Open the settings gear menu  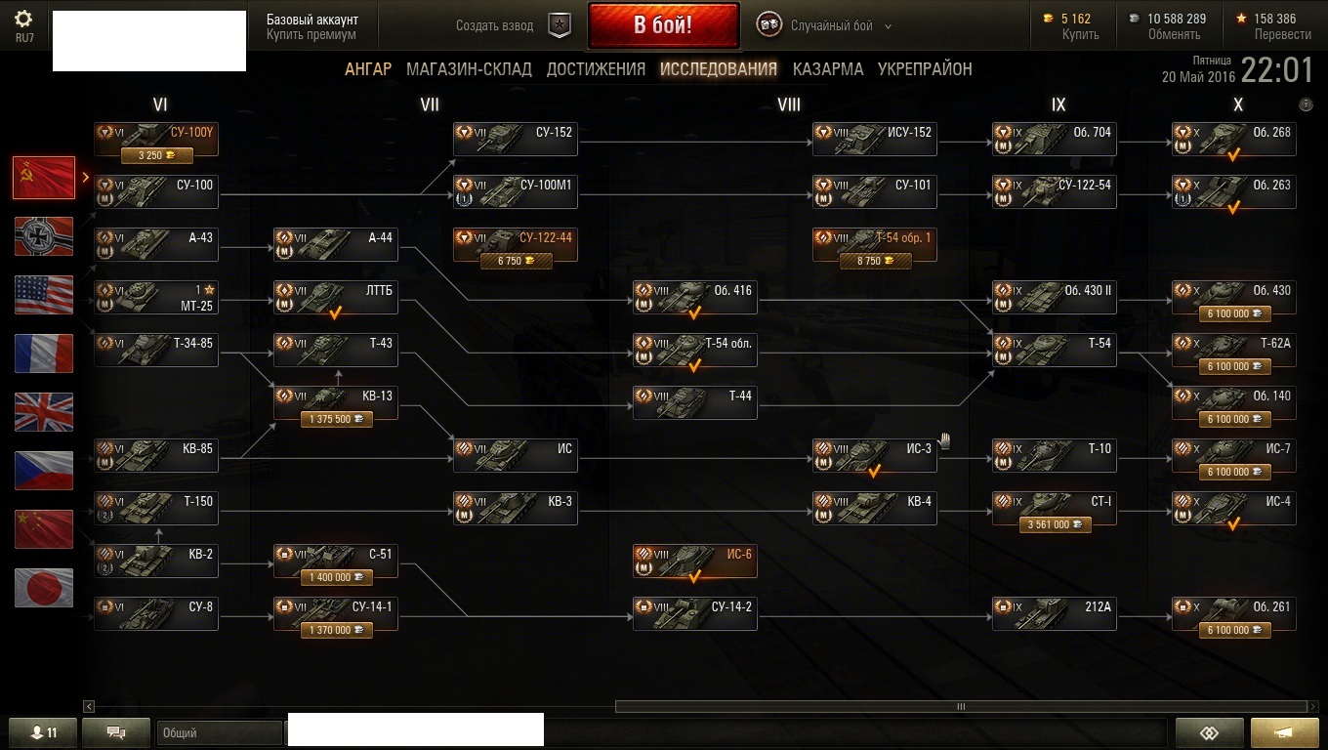[x=24, y=20]
